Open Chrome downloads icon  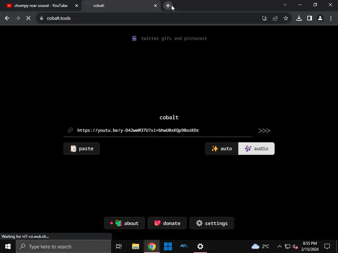[x=299, y=18]
